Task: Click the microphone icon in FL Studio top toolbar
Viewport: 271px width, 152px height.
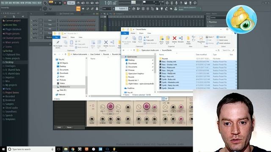Action: pyautogui.click(x=176, y=3)
